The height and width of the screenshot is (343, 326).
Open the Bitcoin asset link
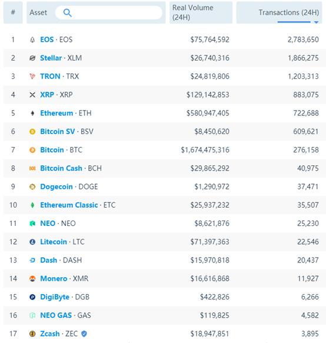click(x=52, y=150)
